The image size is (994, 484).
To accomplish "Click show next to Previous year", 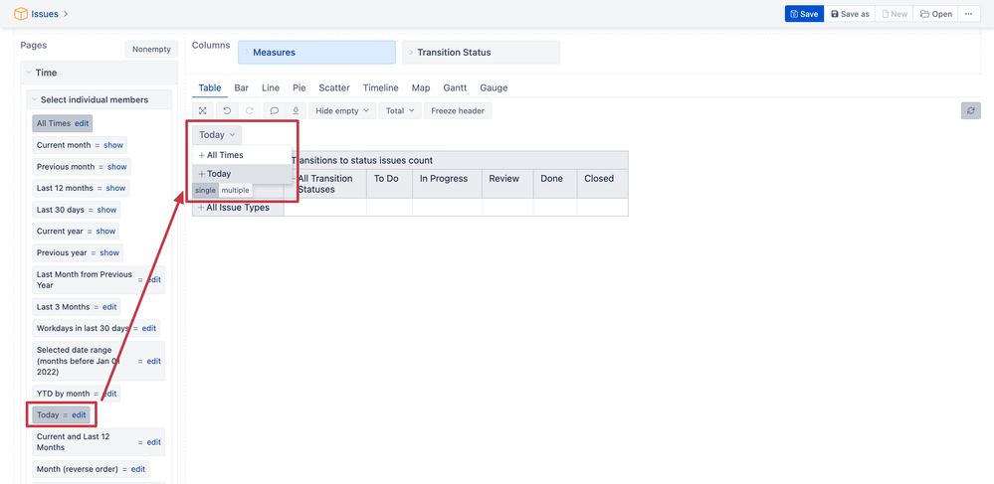I will (x=109, y=252).
